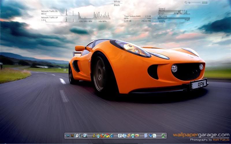Click the Network Traffic UP graph
The height and width of the screenshot is (144, 231).
point(62,19)
